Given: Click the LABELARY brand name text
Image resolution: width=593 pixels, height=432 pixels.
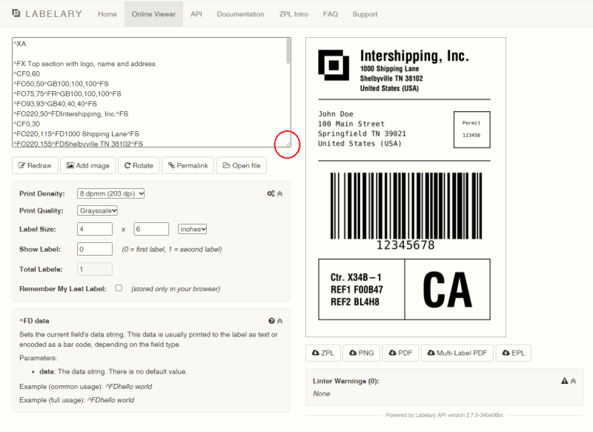Looking at the screenshot, I should point(53,14).
